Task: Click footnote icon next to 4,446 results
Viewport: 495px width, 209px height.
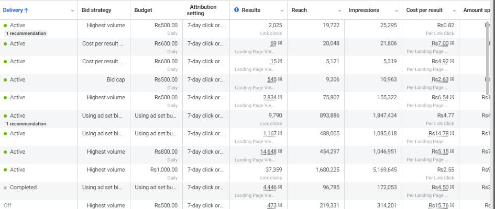Action: coord(280,188)
